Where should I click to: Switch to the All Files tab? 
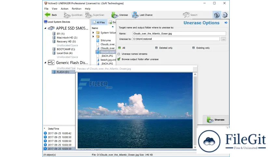(99, 22)
